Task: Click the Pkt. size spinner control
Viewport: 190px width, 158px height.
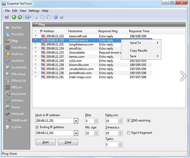Action: tap(96, 133)
